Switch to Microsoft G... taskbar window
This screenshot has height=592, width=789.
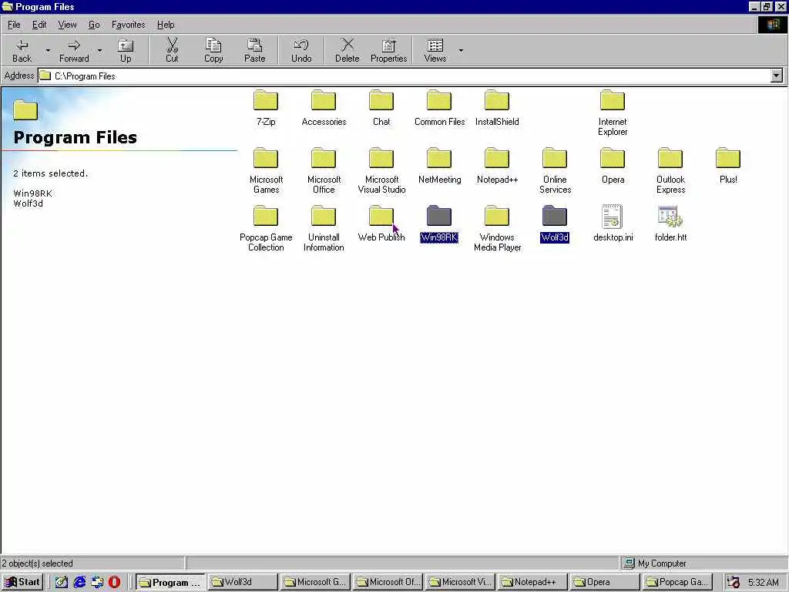click(315, 582)
